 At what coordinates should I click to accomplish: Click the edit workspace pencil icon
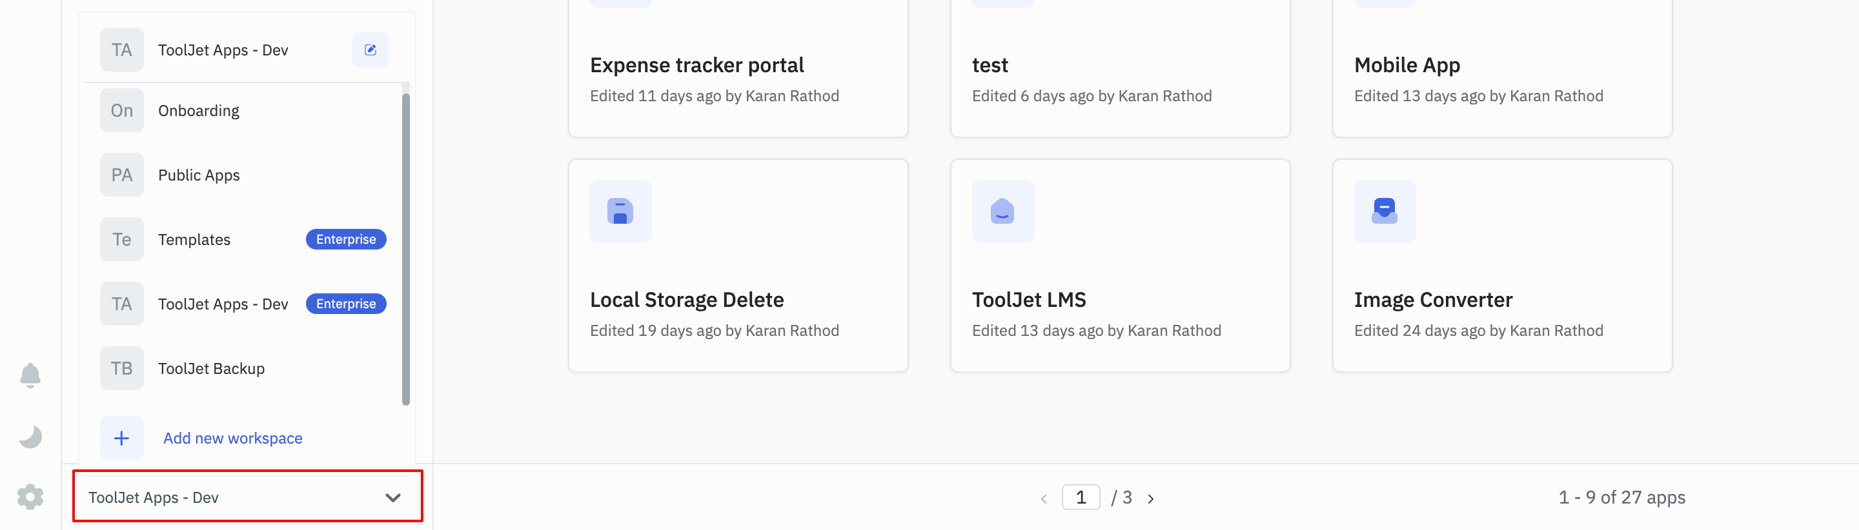tap(371, 50)
